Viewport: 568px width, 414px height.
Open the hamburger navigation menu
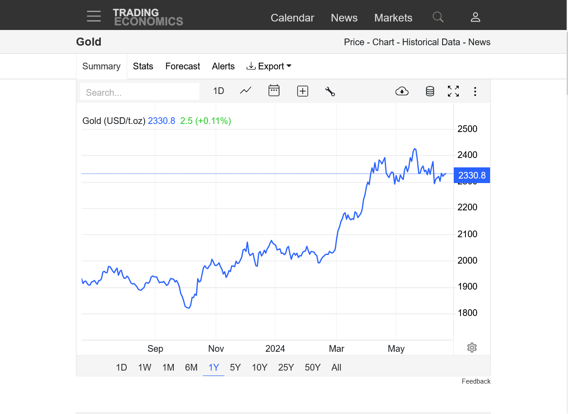94,17
